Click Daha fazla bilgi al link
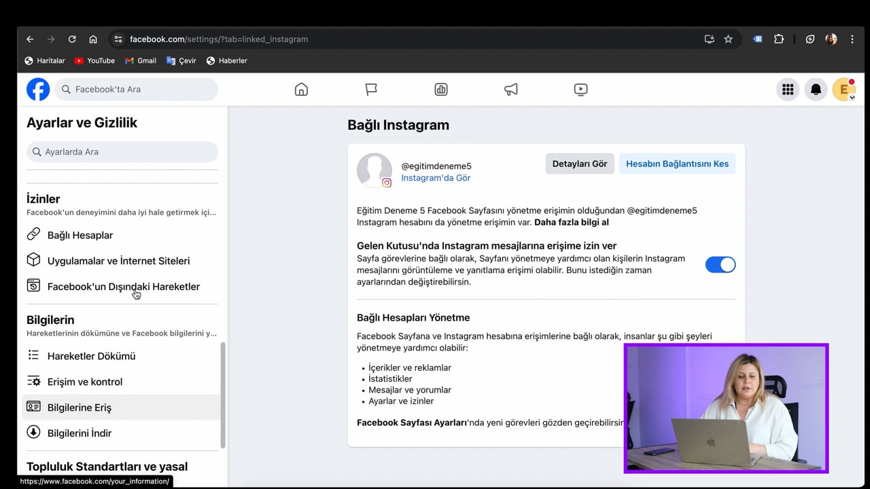The width and height of the screenshot is (870, 489). [572, 222]
